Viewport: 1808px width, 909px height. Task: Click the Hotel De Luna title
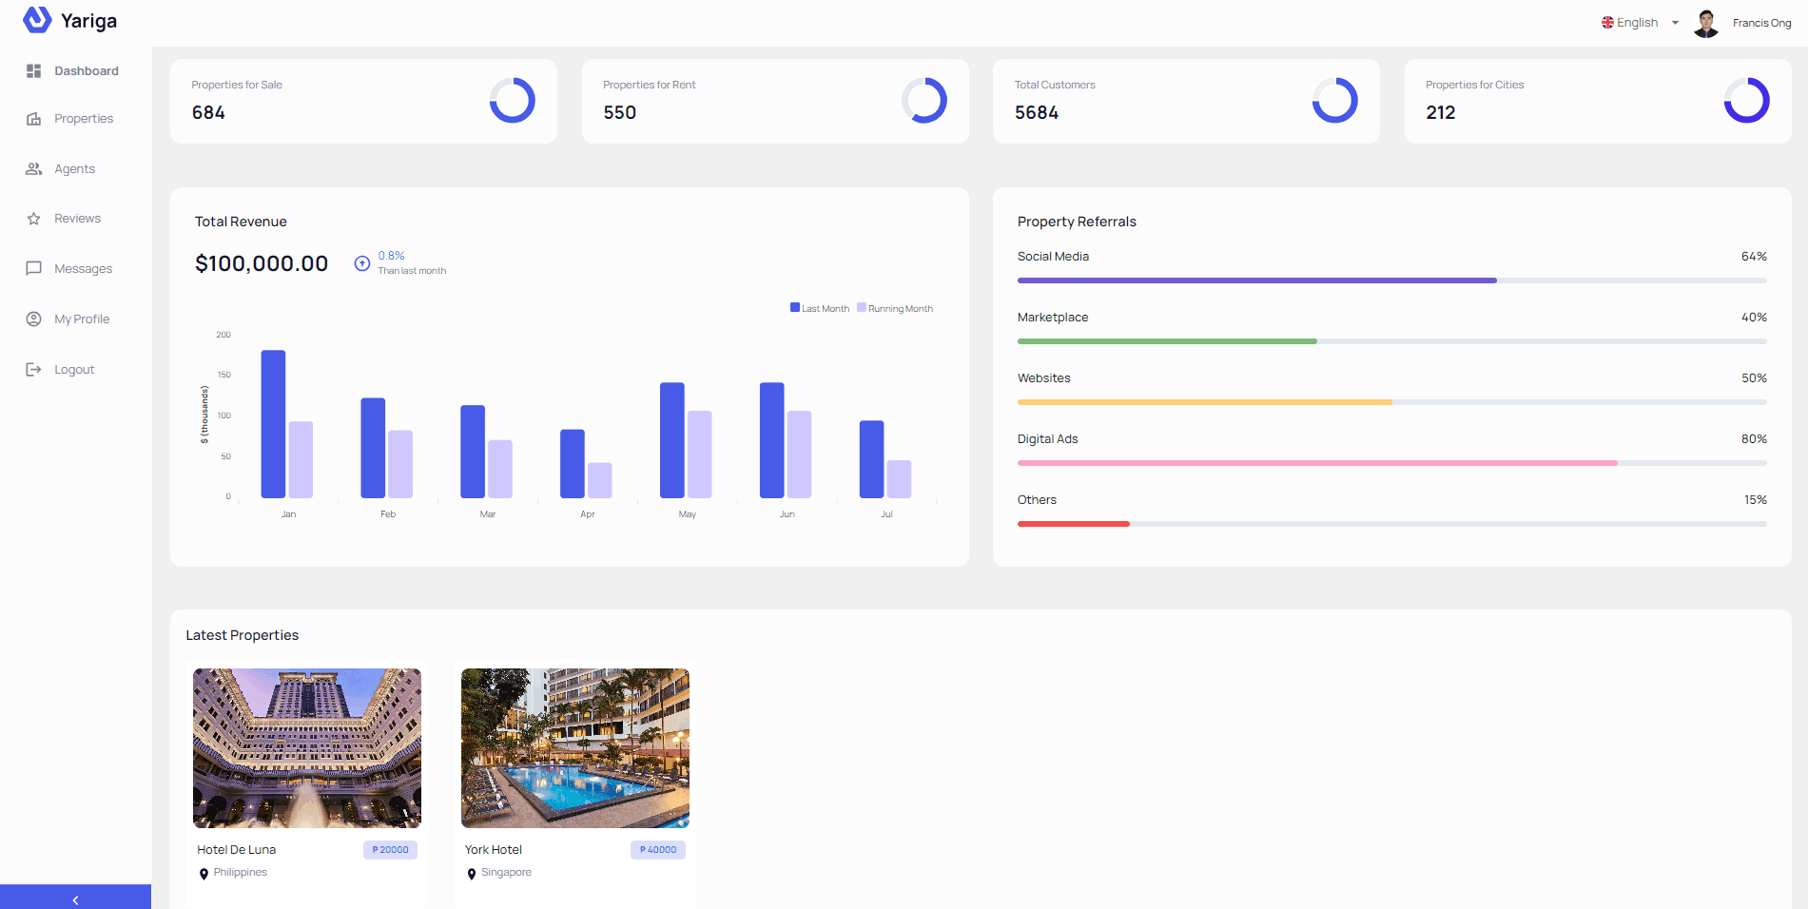pyautogui.click(x=237, y=850)
